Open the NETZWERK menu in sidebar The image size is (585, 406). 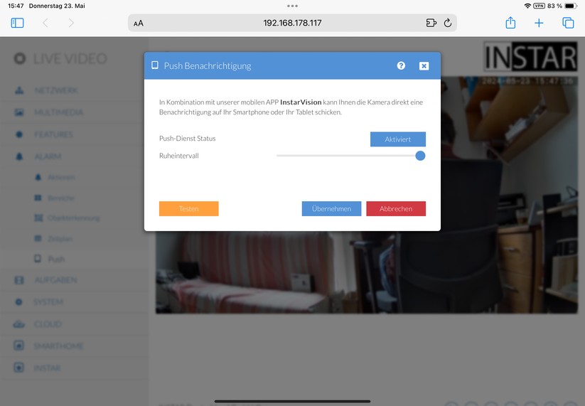pos(75,90)
